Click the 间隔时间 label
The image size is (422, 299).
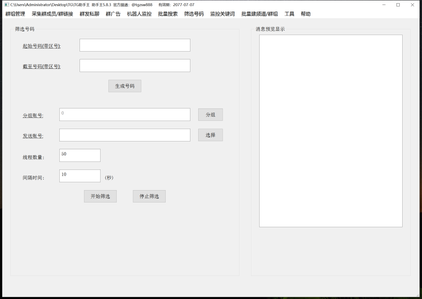pyautogui.click(x=33, y=178)
